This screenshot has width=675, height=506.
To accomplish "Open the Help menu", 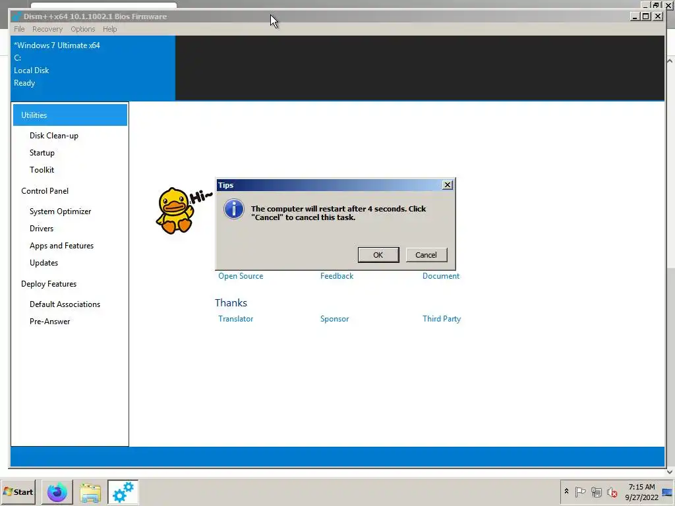I will coord(110,29).
